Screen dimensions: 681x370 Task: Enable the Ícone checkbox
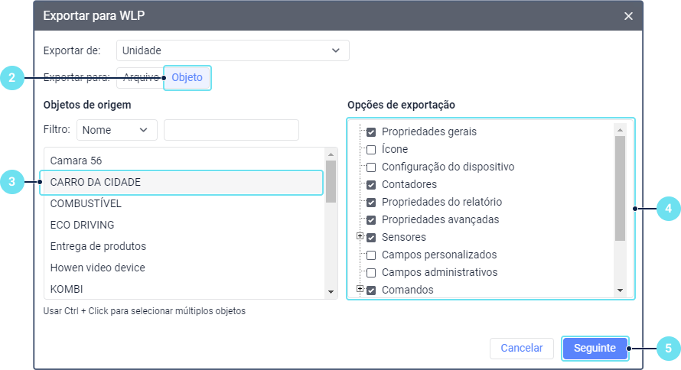(371, 149)
